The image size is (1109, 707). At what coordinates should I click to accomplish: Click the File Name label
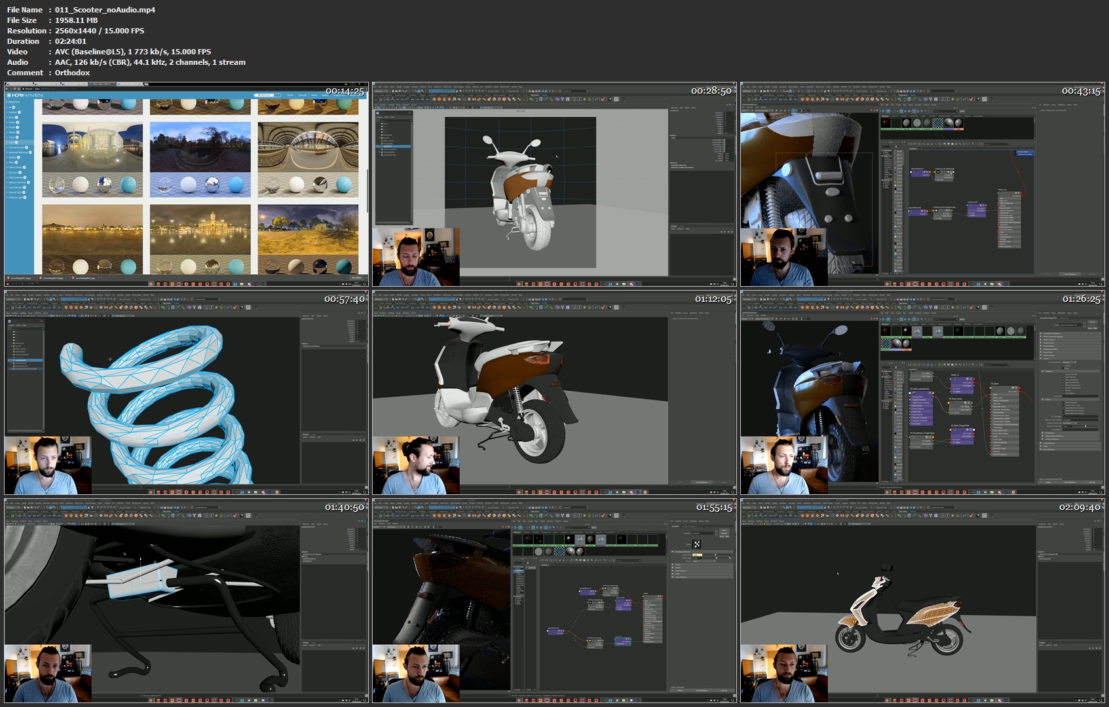tap(25, 10)
